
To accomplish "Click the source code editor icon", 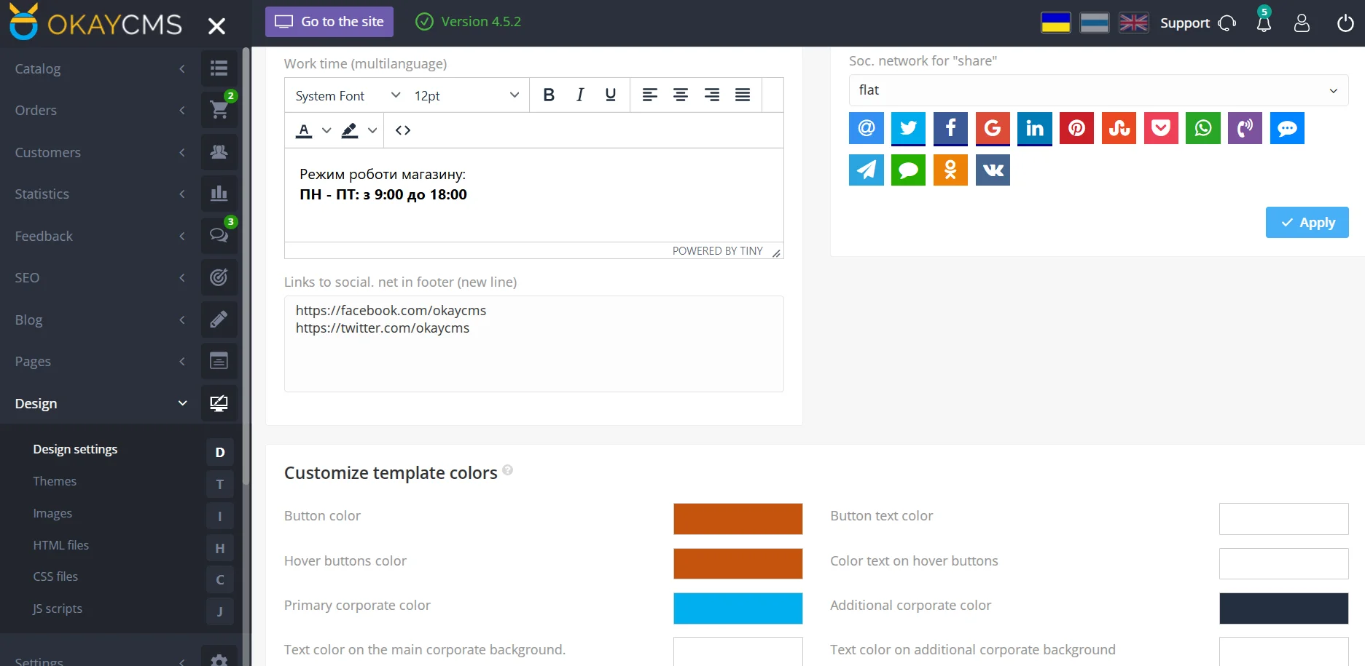I will [x=403, y=130].
